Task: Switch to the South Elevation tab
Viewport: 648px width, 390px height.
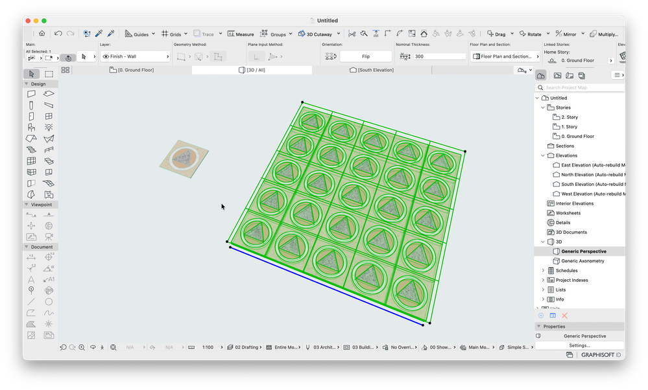Action: [372, 70]
